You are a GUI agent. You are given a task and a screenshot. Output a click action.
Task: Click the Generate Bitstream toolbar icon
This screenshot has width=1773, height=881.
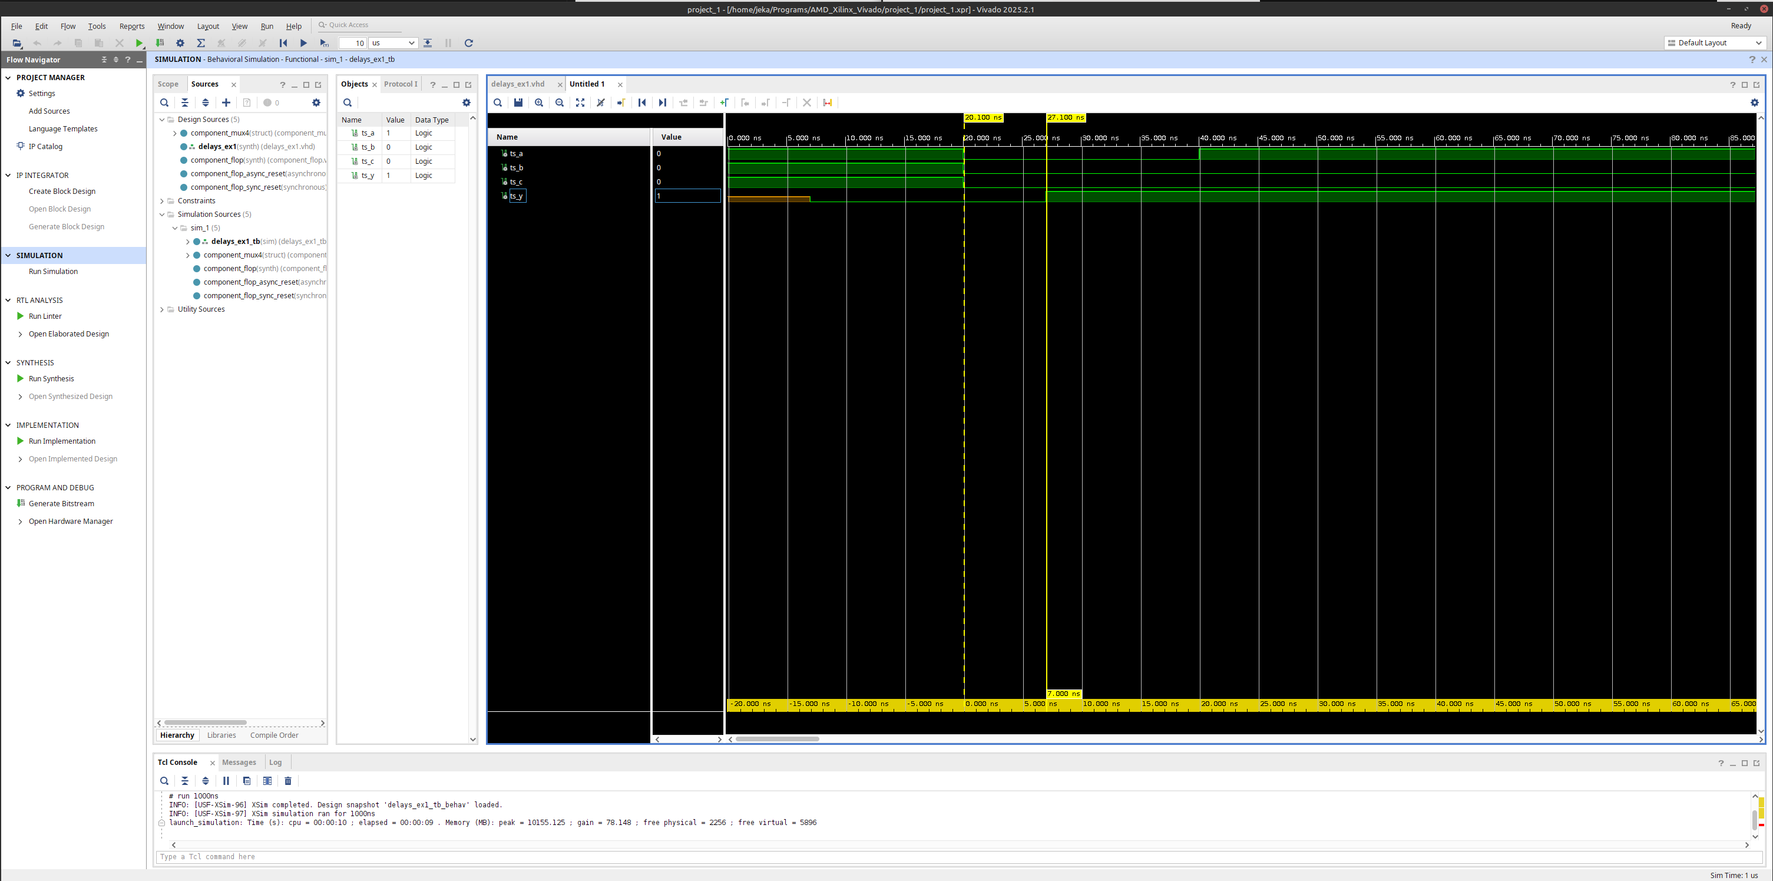[x=160, y=44]
